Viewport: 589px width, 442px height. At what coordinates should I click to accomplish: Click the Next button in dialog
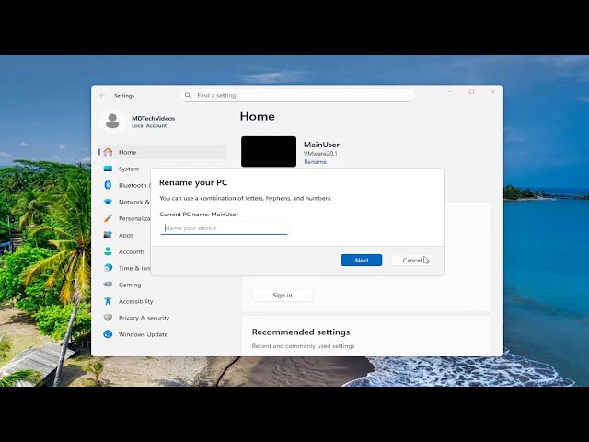tap(362, 260)
